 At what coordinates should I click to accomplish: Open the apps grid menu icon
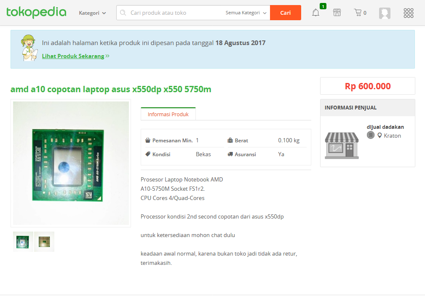[x=408, y=13]
